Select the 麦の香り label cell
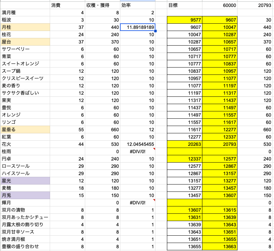The image size is (274, 251). [25, 86]
